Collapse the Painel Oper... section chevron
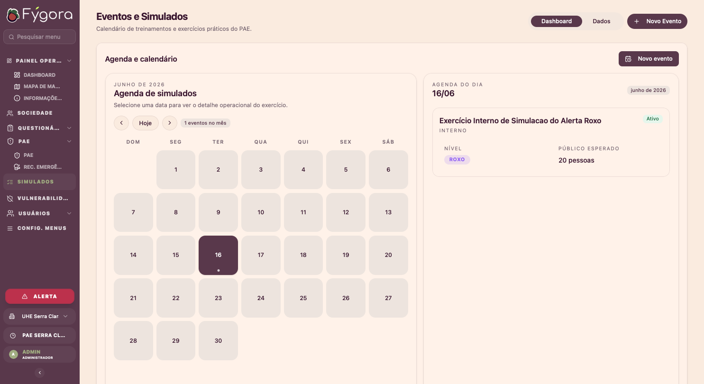 tap(69, 61)
